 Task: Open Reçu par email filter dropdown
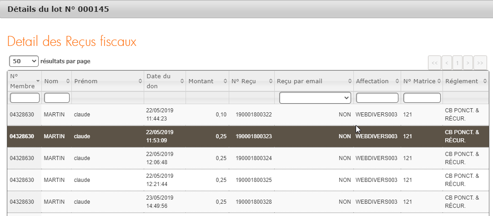tap(315, 98)
